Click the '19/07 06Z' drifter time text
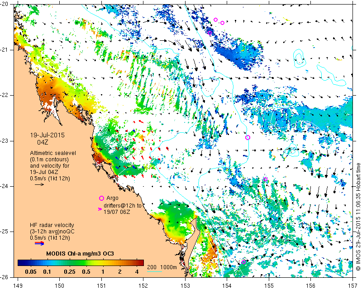 [117, 212]
